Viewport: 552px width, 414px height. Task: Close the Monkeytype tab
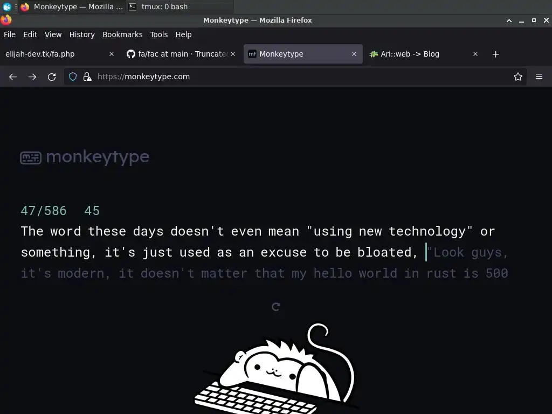(x=354, y=54)
